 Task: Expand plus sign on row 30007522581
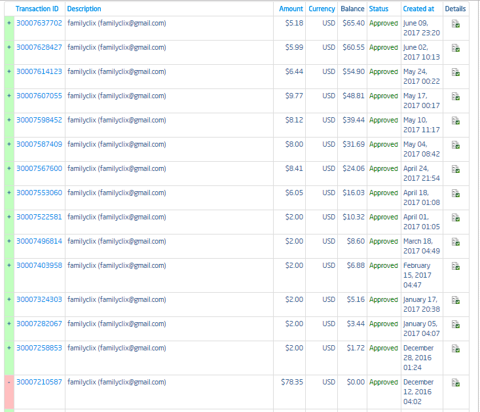pos(9,217)
